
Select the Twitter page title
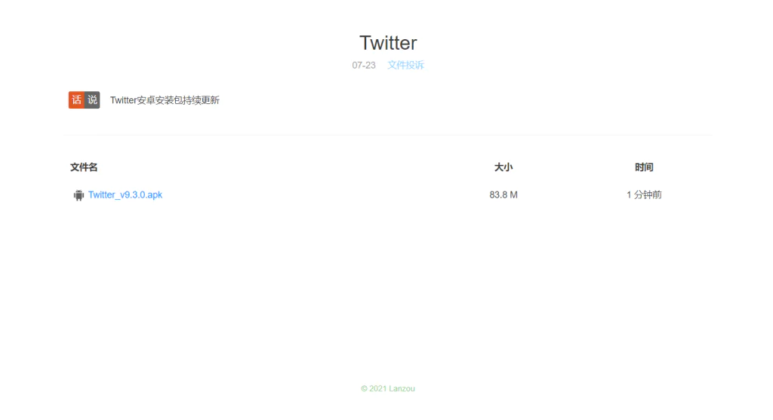388,43
